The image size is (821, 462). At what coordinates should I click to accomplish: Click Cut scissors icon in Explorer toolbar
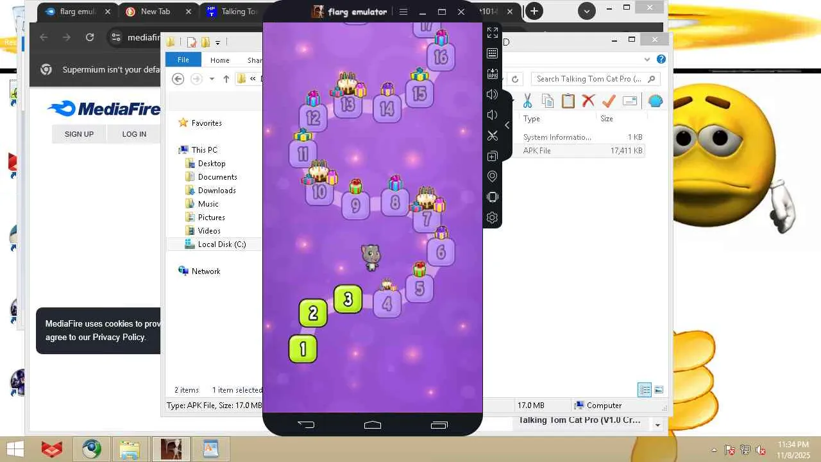(x=527, y=101)
